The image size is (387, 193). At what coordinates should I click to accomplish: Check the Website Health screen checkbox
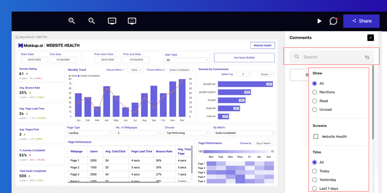[x=316, y=137]
